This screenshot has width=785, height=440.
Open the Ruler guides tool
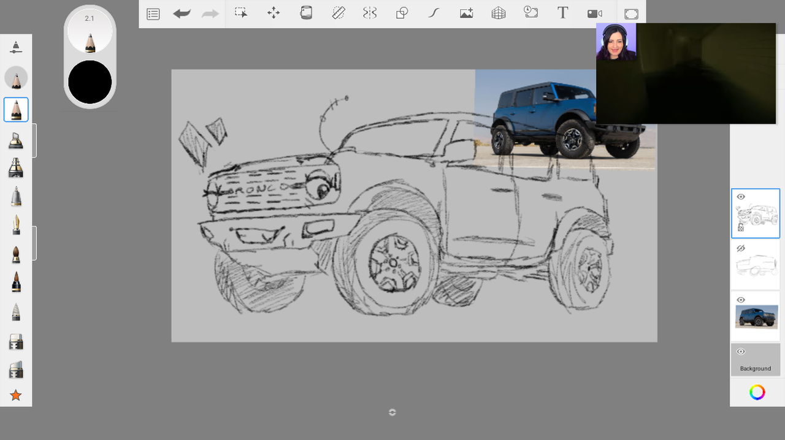(338, 13)
